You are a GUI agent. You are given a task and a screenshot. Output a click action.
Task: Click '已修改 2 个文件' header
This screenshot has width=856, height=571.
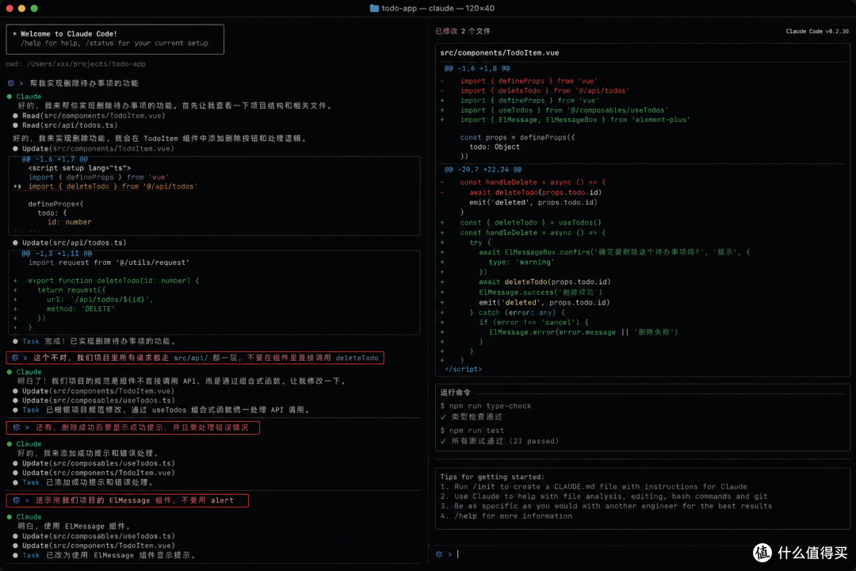(x=462, y=31)
